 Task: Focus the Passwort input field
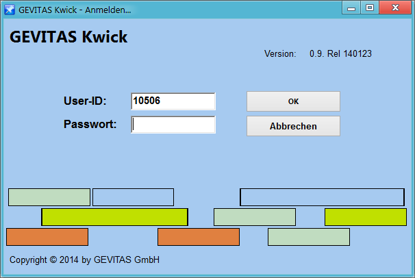[173, 125]
